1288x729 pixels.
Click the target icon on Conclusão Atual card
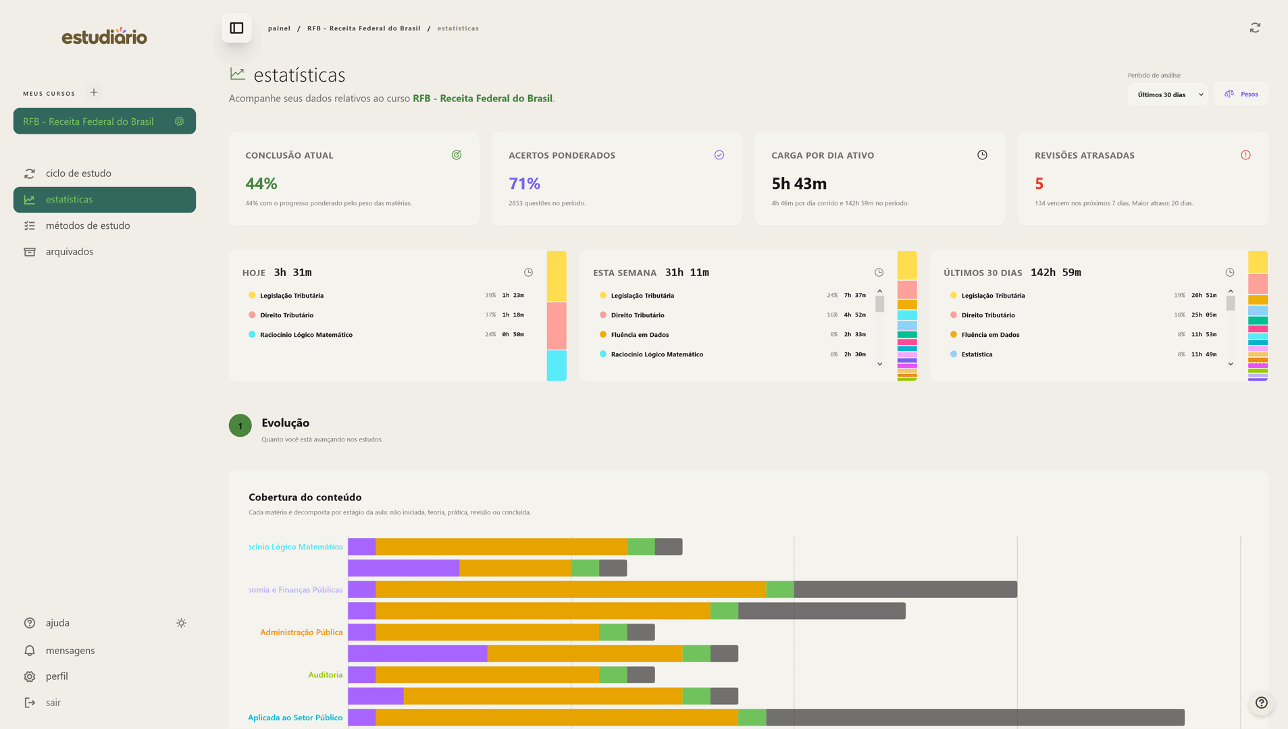[x=457, y=155]
